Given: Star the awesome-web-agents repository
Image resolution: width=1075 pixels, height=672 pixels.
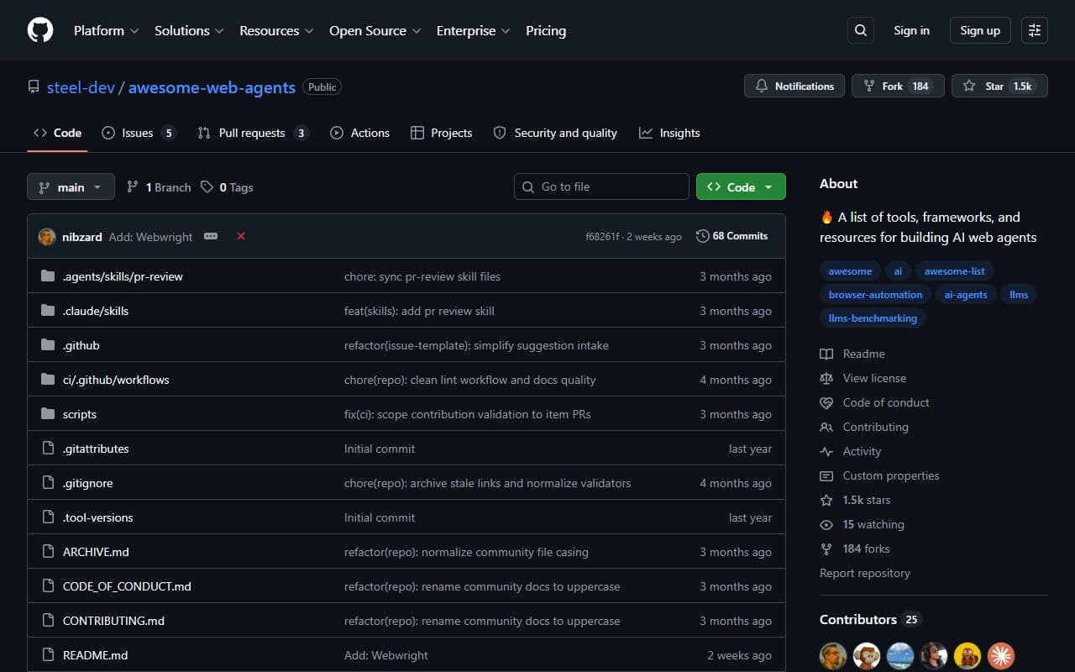Looking at the screenshot, I should [x=999, y=86].
